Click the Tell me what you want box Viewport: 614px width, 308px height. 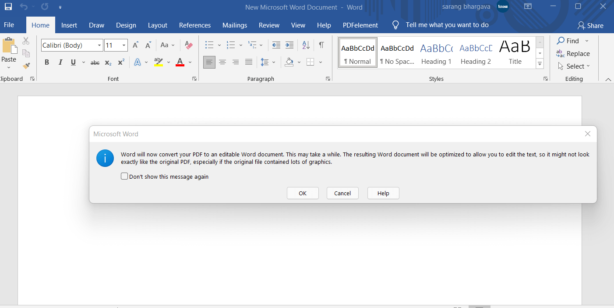(447, 25)
